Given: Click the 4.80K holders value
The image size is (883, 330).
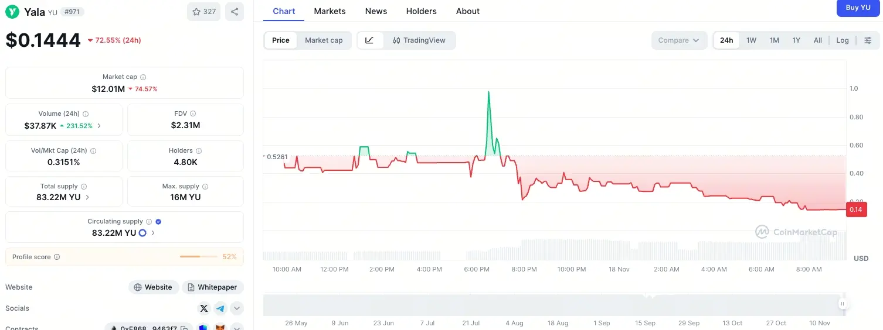Looking at the screenshot, I should tap(185, 162).
